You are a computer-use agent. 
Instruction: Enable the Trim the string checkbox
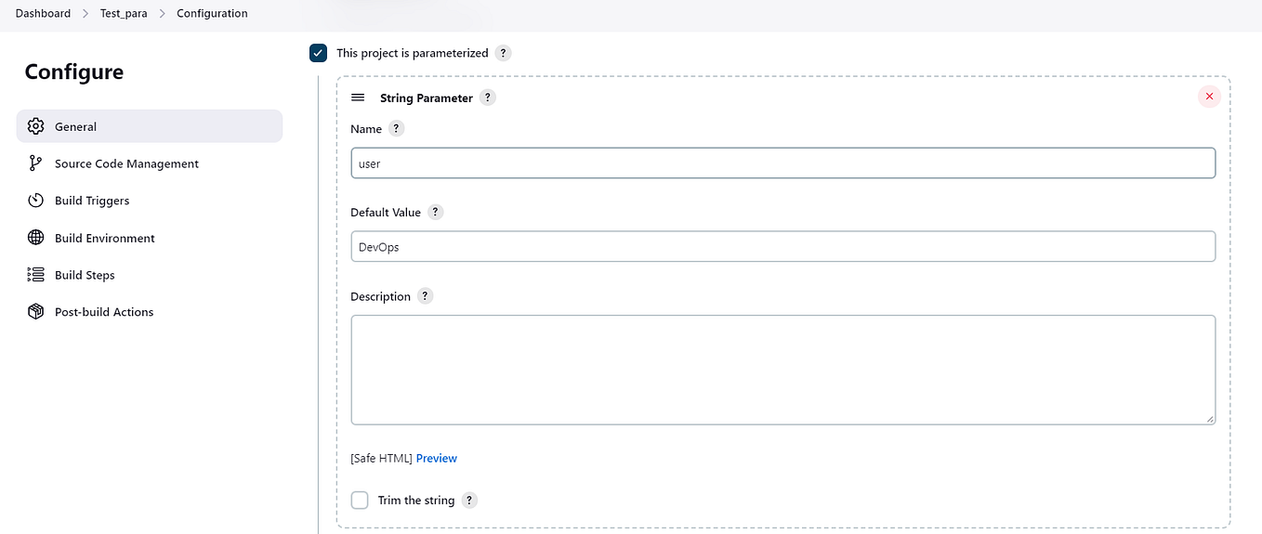360,501
